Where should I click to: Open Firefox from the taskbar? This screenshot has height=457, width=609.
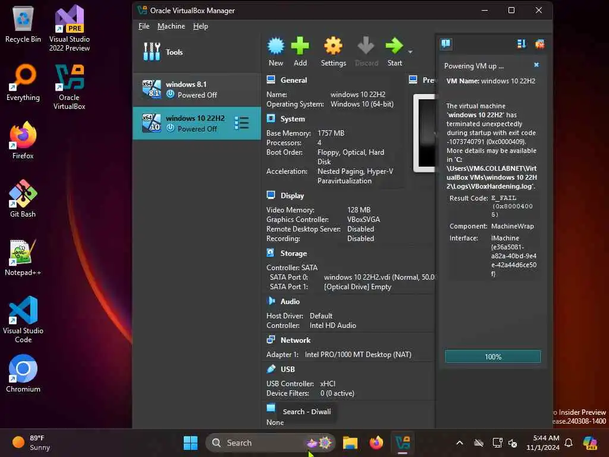pos(376,443)
